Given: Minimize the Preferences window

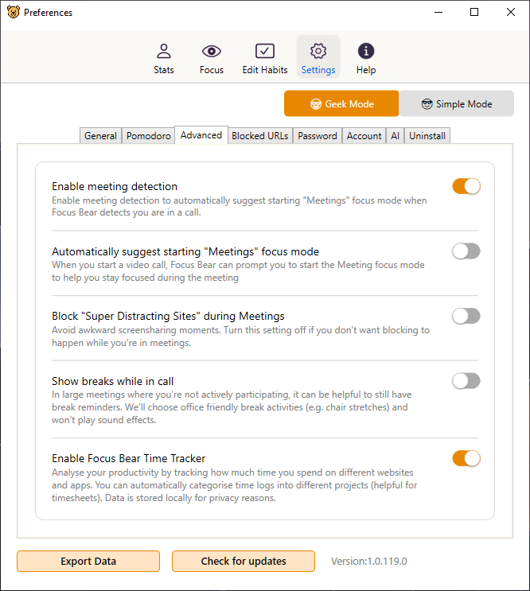Looking at the screenshot, I should click(x=438, y=12).
